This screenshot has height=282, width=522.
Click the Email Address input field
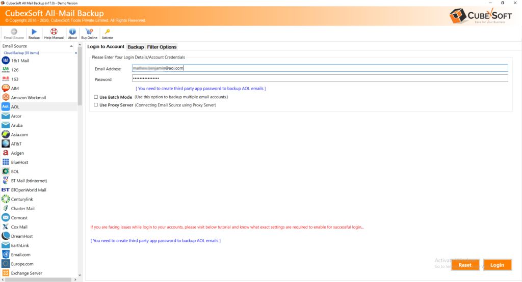click(320, 68)
